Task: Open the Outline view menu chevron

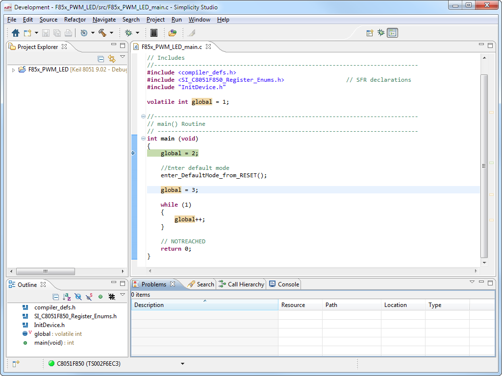Action: pyautogui.click(x=122, y=296)
